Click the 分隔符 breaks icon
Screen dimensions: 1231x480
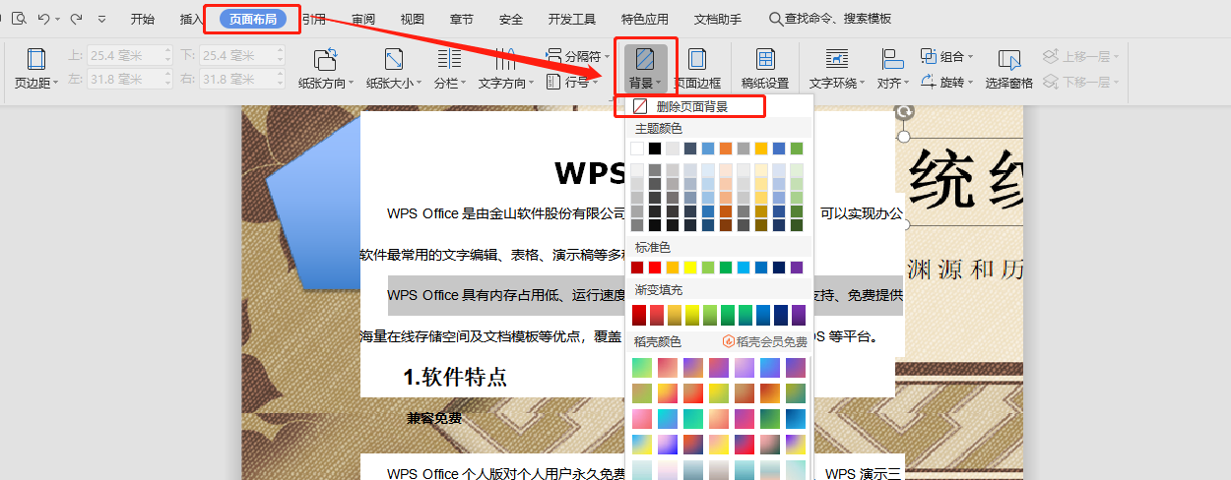553,56
